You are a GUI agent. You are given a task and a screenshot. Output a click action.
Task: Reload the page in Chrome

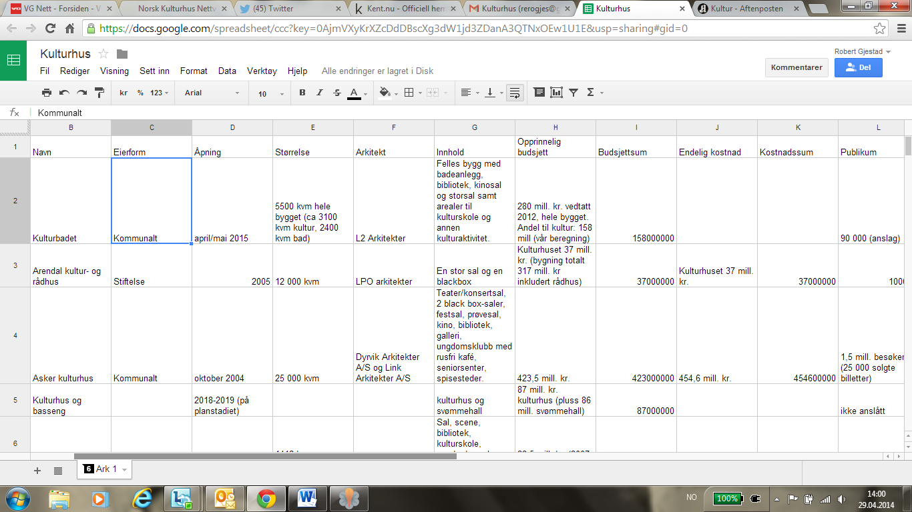click(x=50, y=29)
